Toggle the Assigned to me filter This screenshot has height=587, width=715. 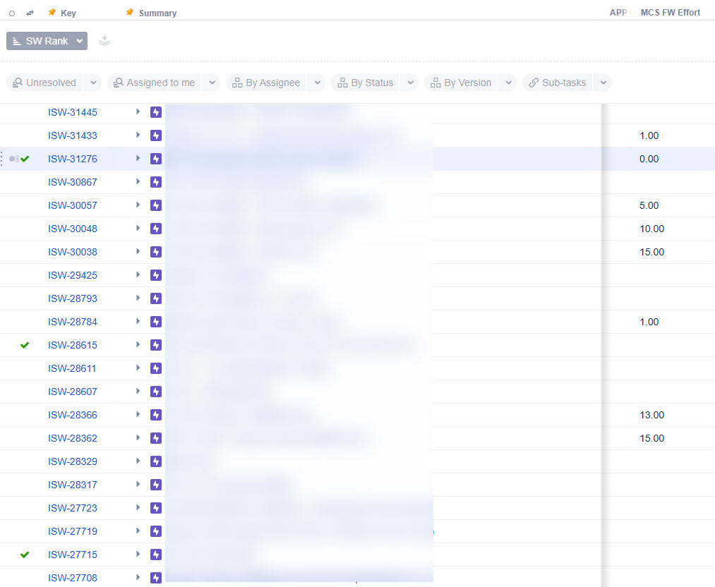[x=154, y=83]
